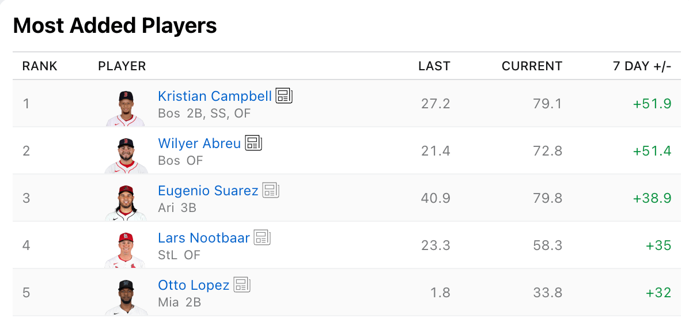Click the CURRENT column header
689x318 pixels.
point(532,66)
